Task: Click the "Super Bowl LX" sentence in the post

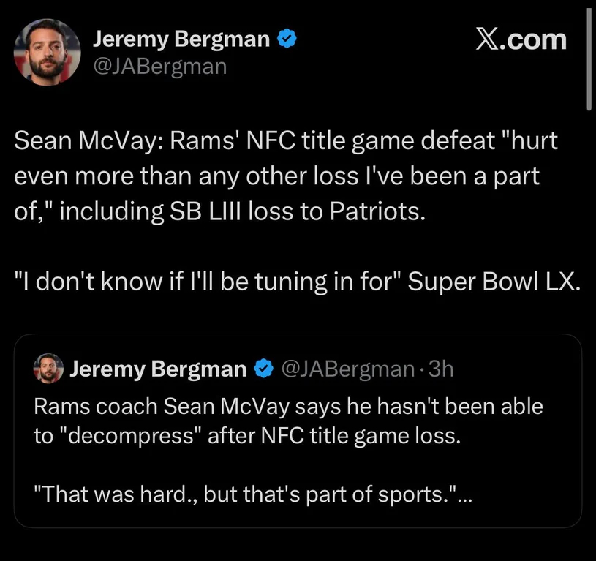Action: 296,282
